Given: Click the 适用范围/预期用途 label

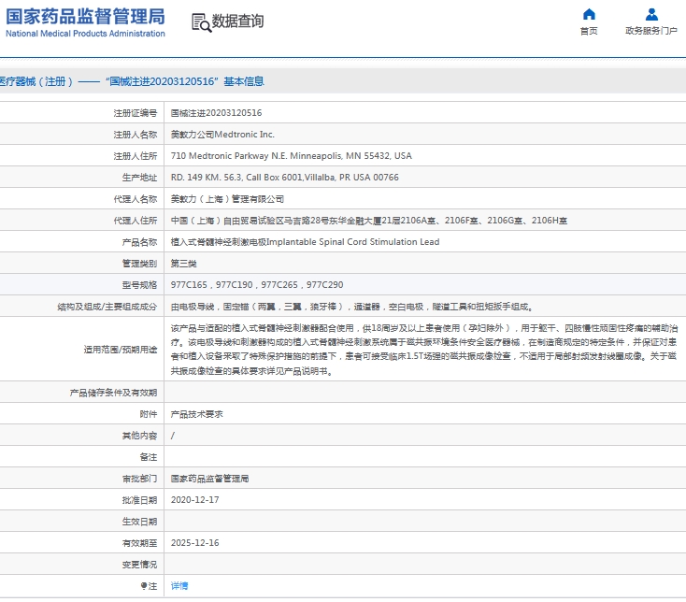Looking at the screenshot, I should pos(121,350).
